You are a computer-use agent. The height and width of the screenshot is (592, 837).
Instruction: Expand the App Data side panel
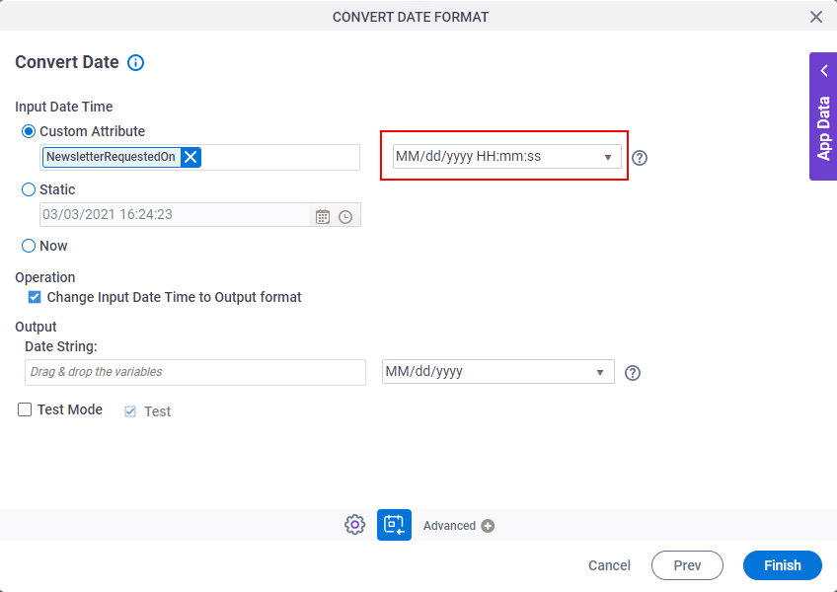point(823,116)
